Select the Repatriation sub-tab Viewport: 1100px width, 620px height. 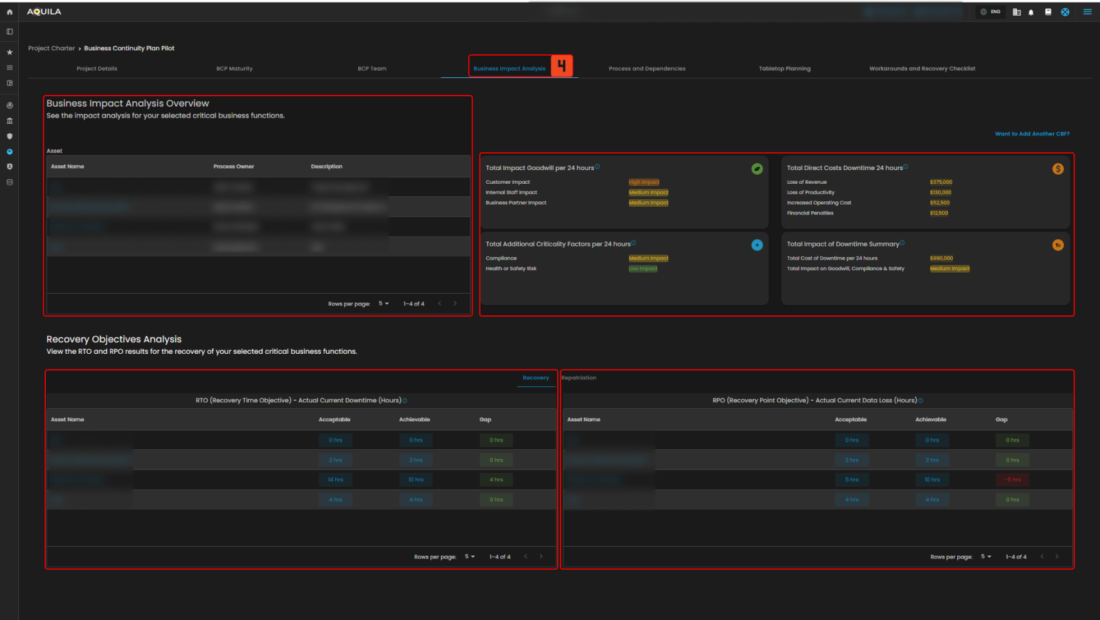(579, 378)
